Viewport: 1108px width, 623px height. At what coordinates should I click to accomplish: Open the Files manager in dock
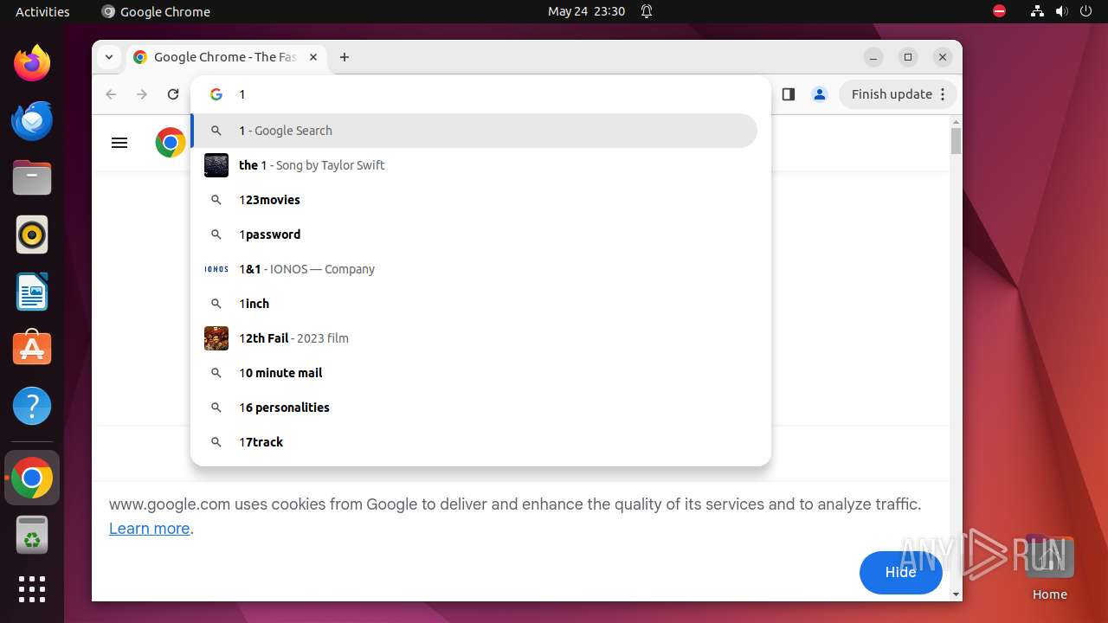coord(32,177)
